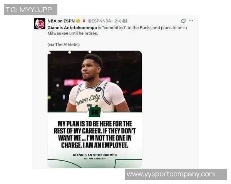Click the small ESPN affiliate badge
Viewport: 231px width, 184px height.
coord(84,21)
